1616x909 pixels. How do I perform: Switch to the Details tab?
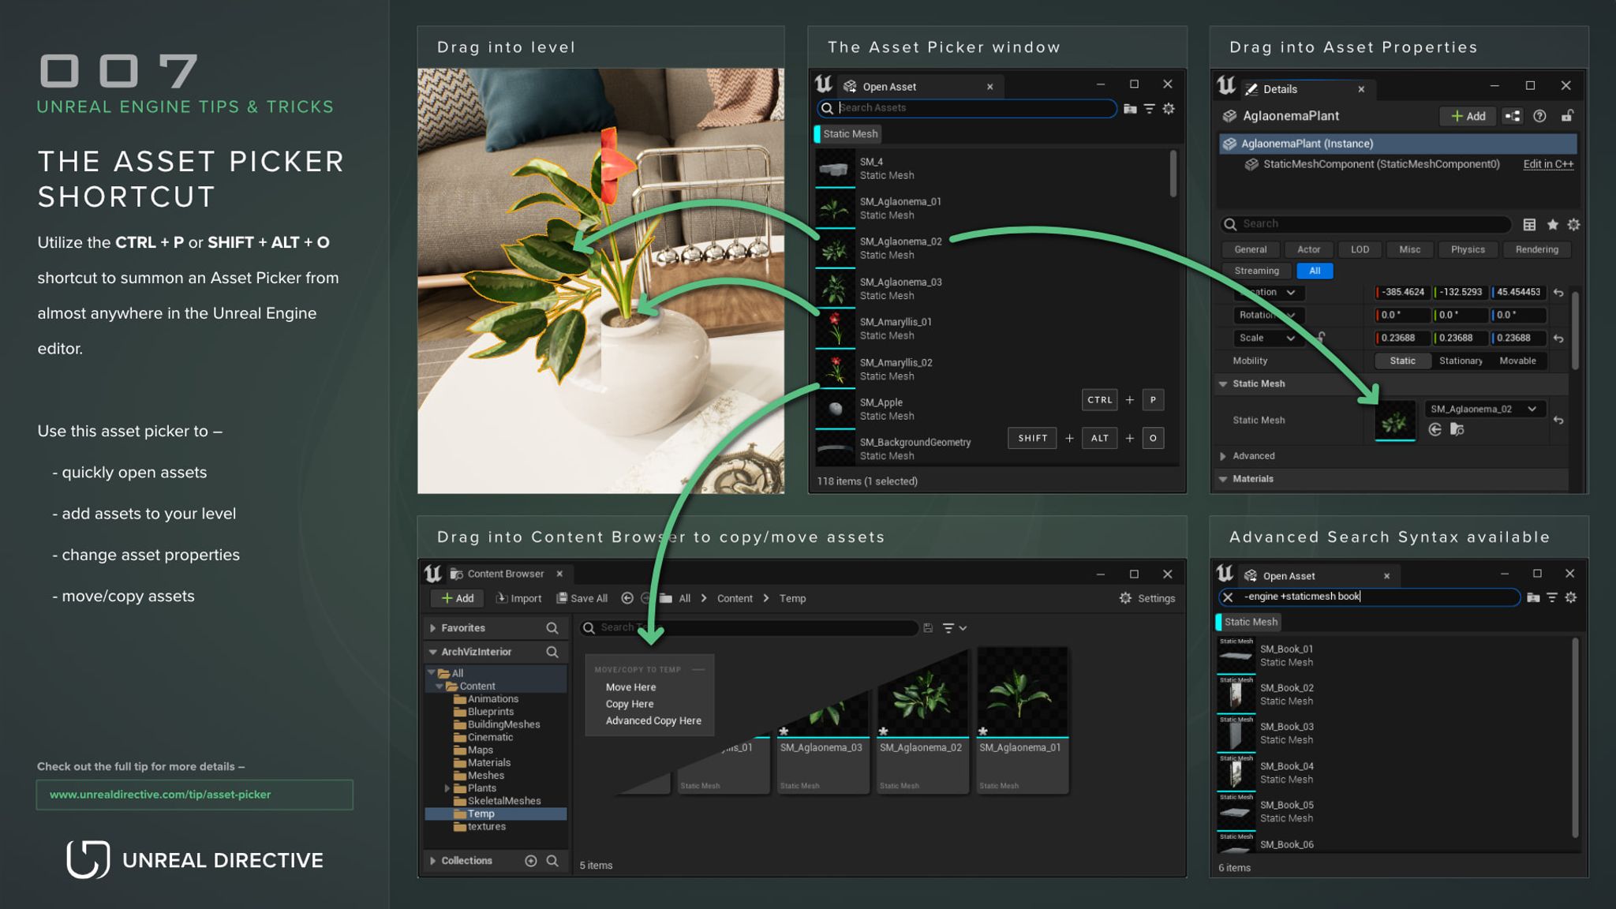pos(1280,89)
